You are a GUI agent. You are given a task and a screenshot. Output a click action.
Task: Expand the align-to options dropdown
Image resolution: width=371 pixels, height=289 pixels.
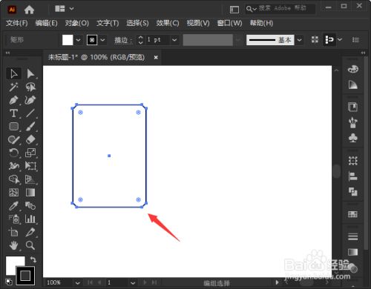point(340,39)
